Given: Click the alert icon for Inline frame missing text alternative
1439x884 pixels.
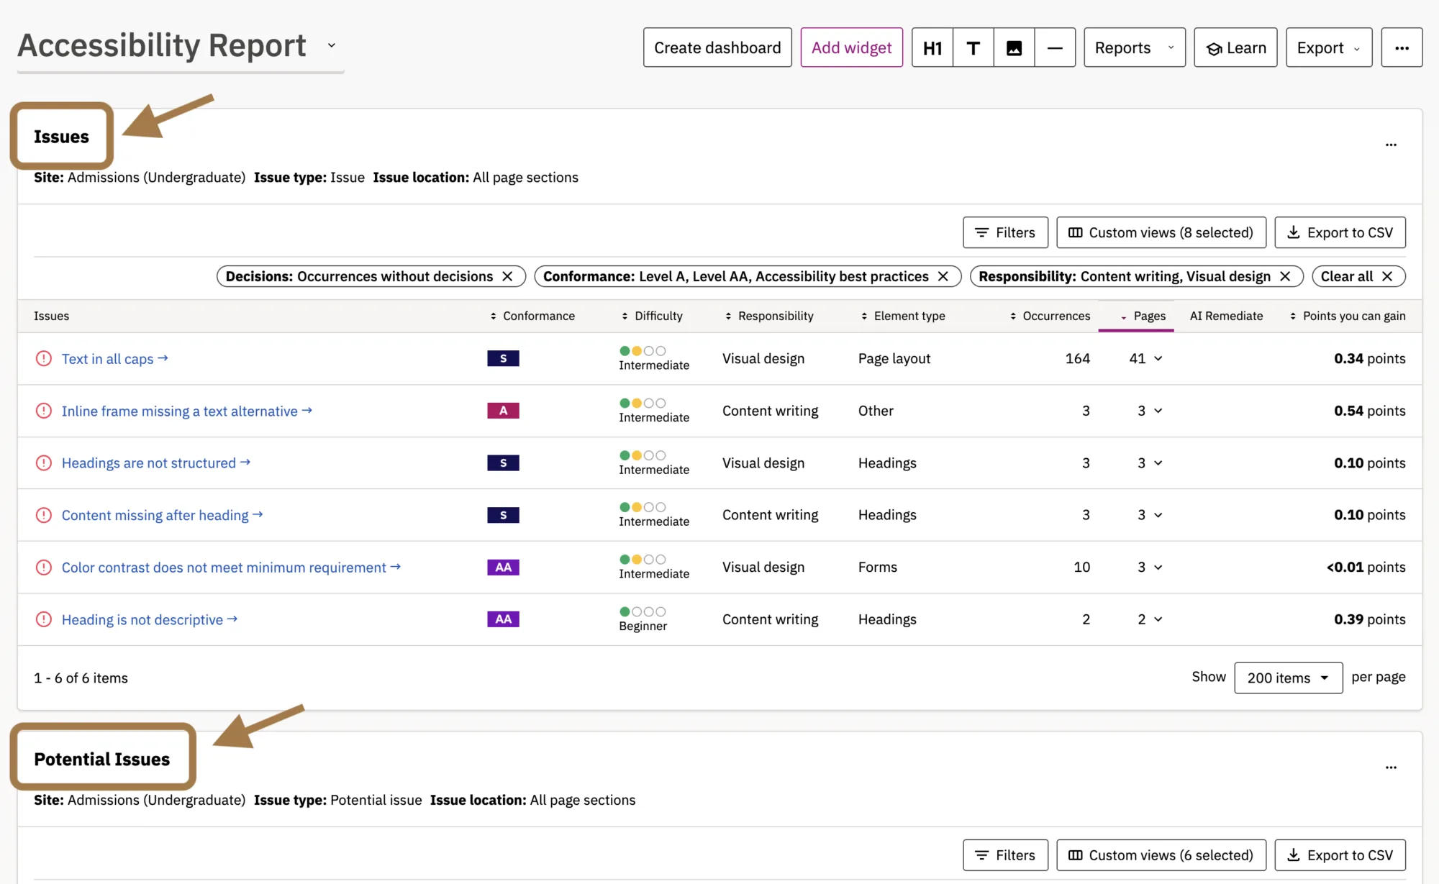Looking at the screenshot, I should tap(44, 411).
